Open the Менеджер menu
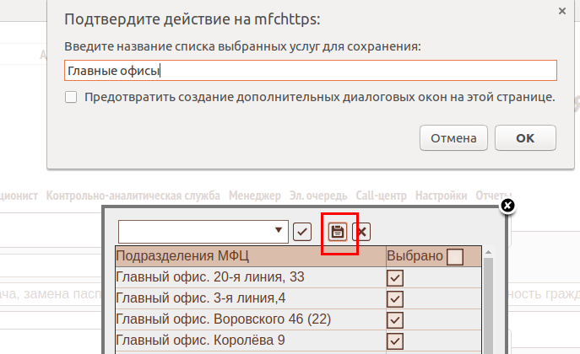Screen dimensions: 580x354 tap(254, 196)
